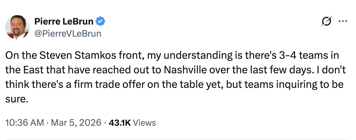Click the word Nashville in the tweet

coord(184,70)
